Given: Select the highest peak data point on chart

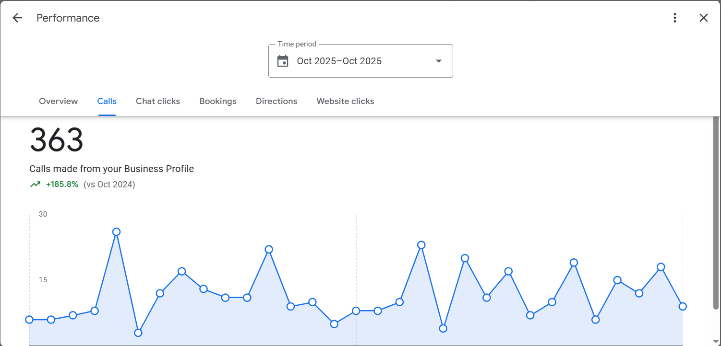Looking at the screenshot, I should click(x=116, y=232).
